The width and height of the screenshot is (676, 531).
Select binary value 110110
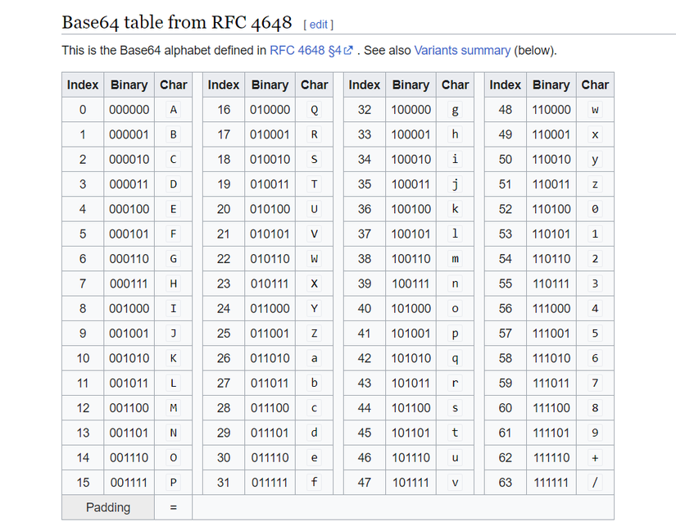point(551,259)
